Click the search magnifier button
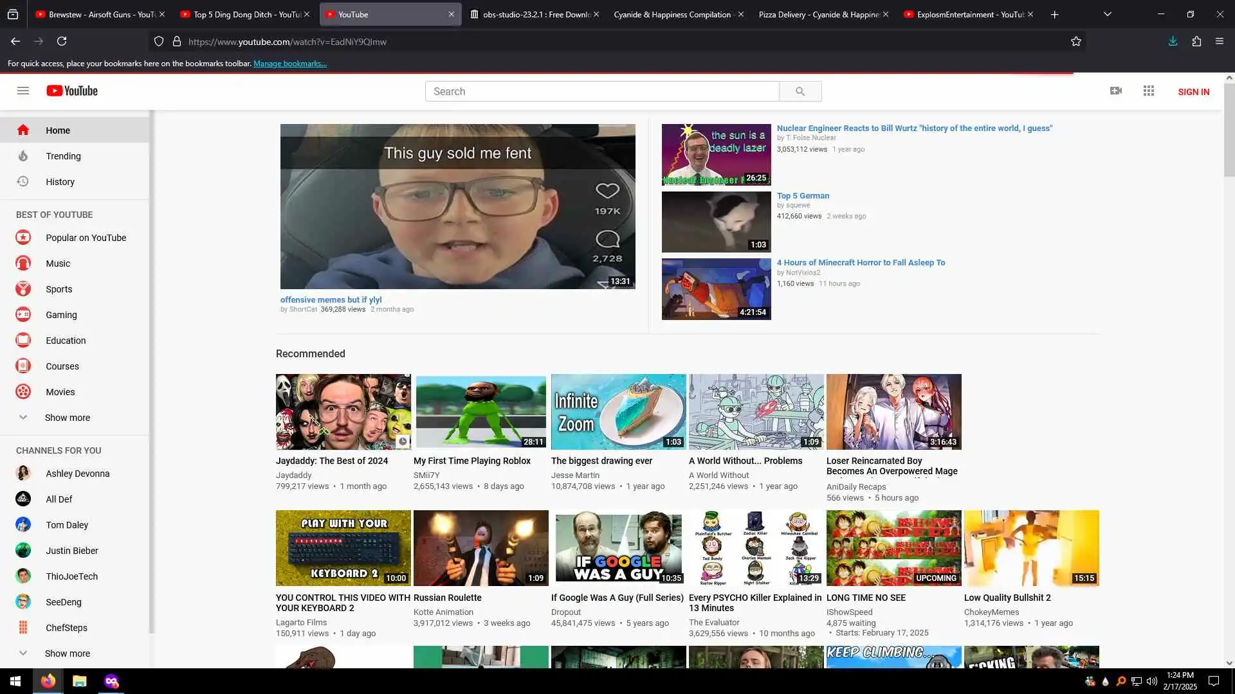This screenshot has width=1235, height=694. click(800, 91)
